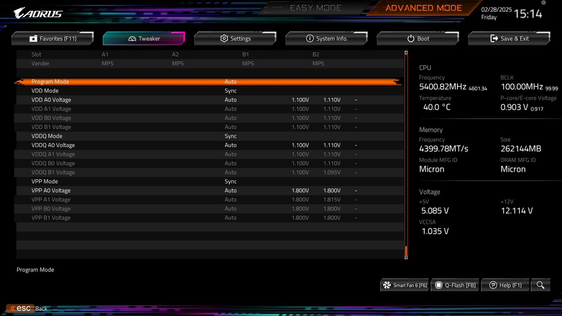Viewport: 562px width, 316px height.
Task: Click the search magnifier button
Action: tap(540, 285)
